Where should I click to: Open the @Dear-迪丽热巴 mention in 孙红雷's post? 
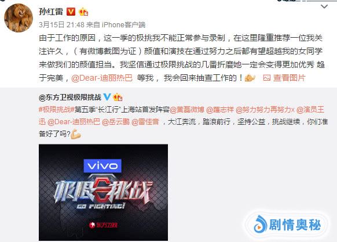(102, 78)
